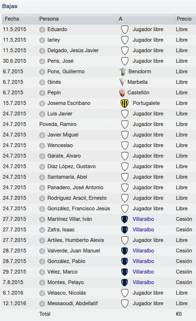Click info icon next to Zafra, Isaac
The image size is (196, 321).
click(x=42, y=230)
